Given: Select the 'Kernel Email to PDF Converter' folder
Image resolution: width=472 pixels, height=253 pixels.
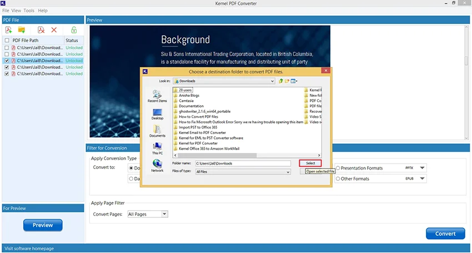Looking at the screenshot, I should [x=199, y=133].
